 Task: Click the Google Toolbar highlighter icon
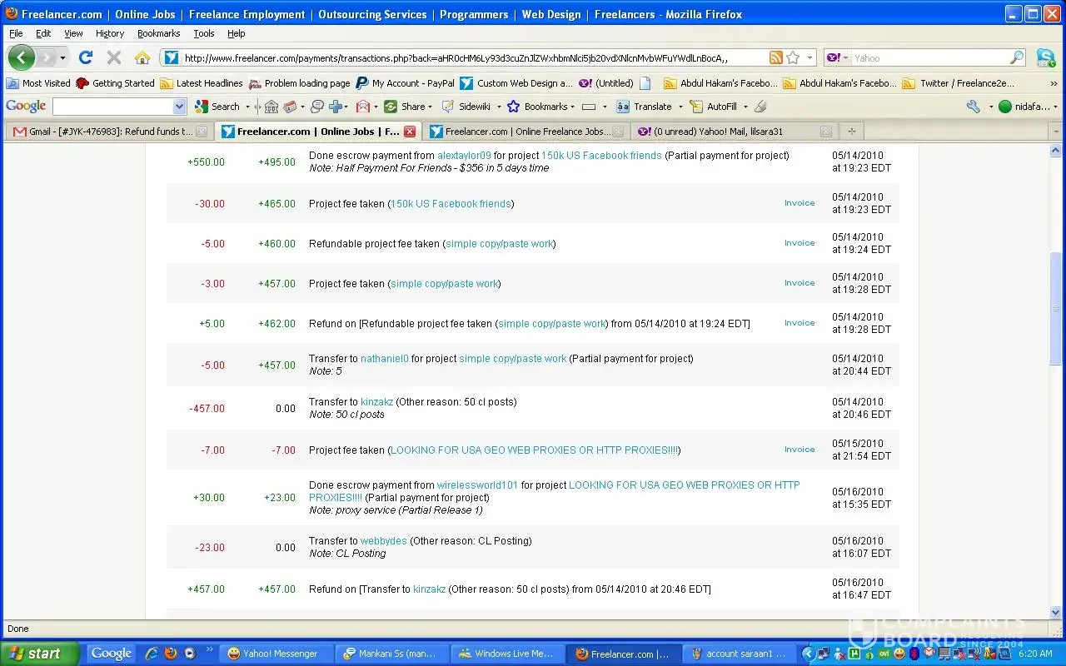(760, 107)
